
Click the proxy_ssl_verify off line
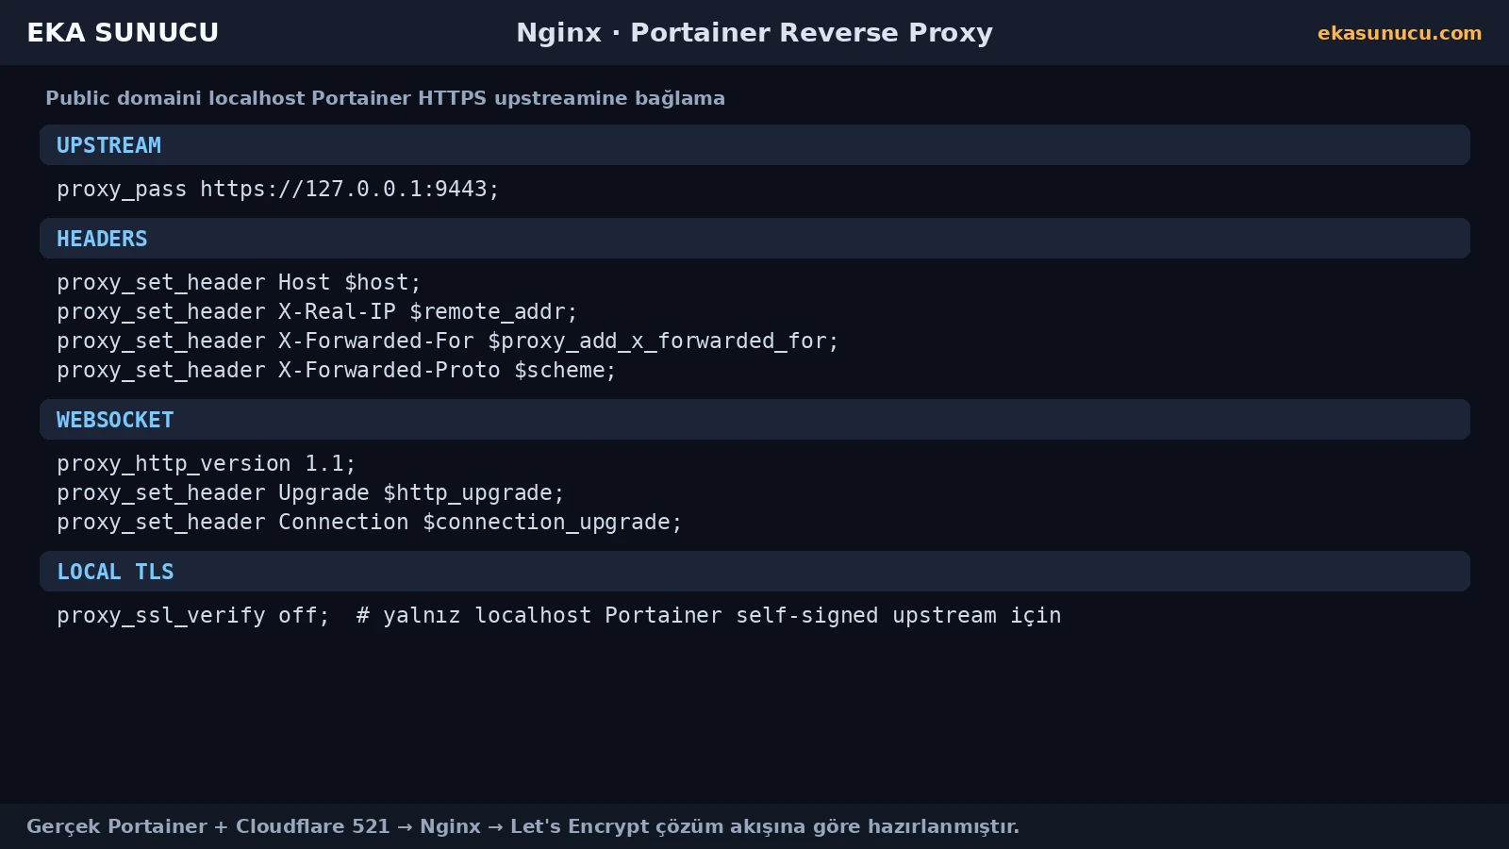559,615
